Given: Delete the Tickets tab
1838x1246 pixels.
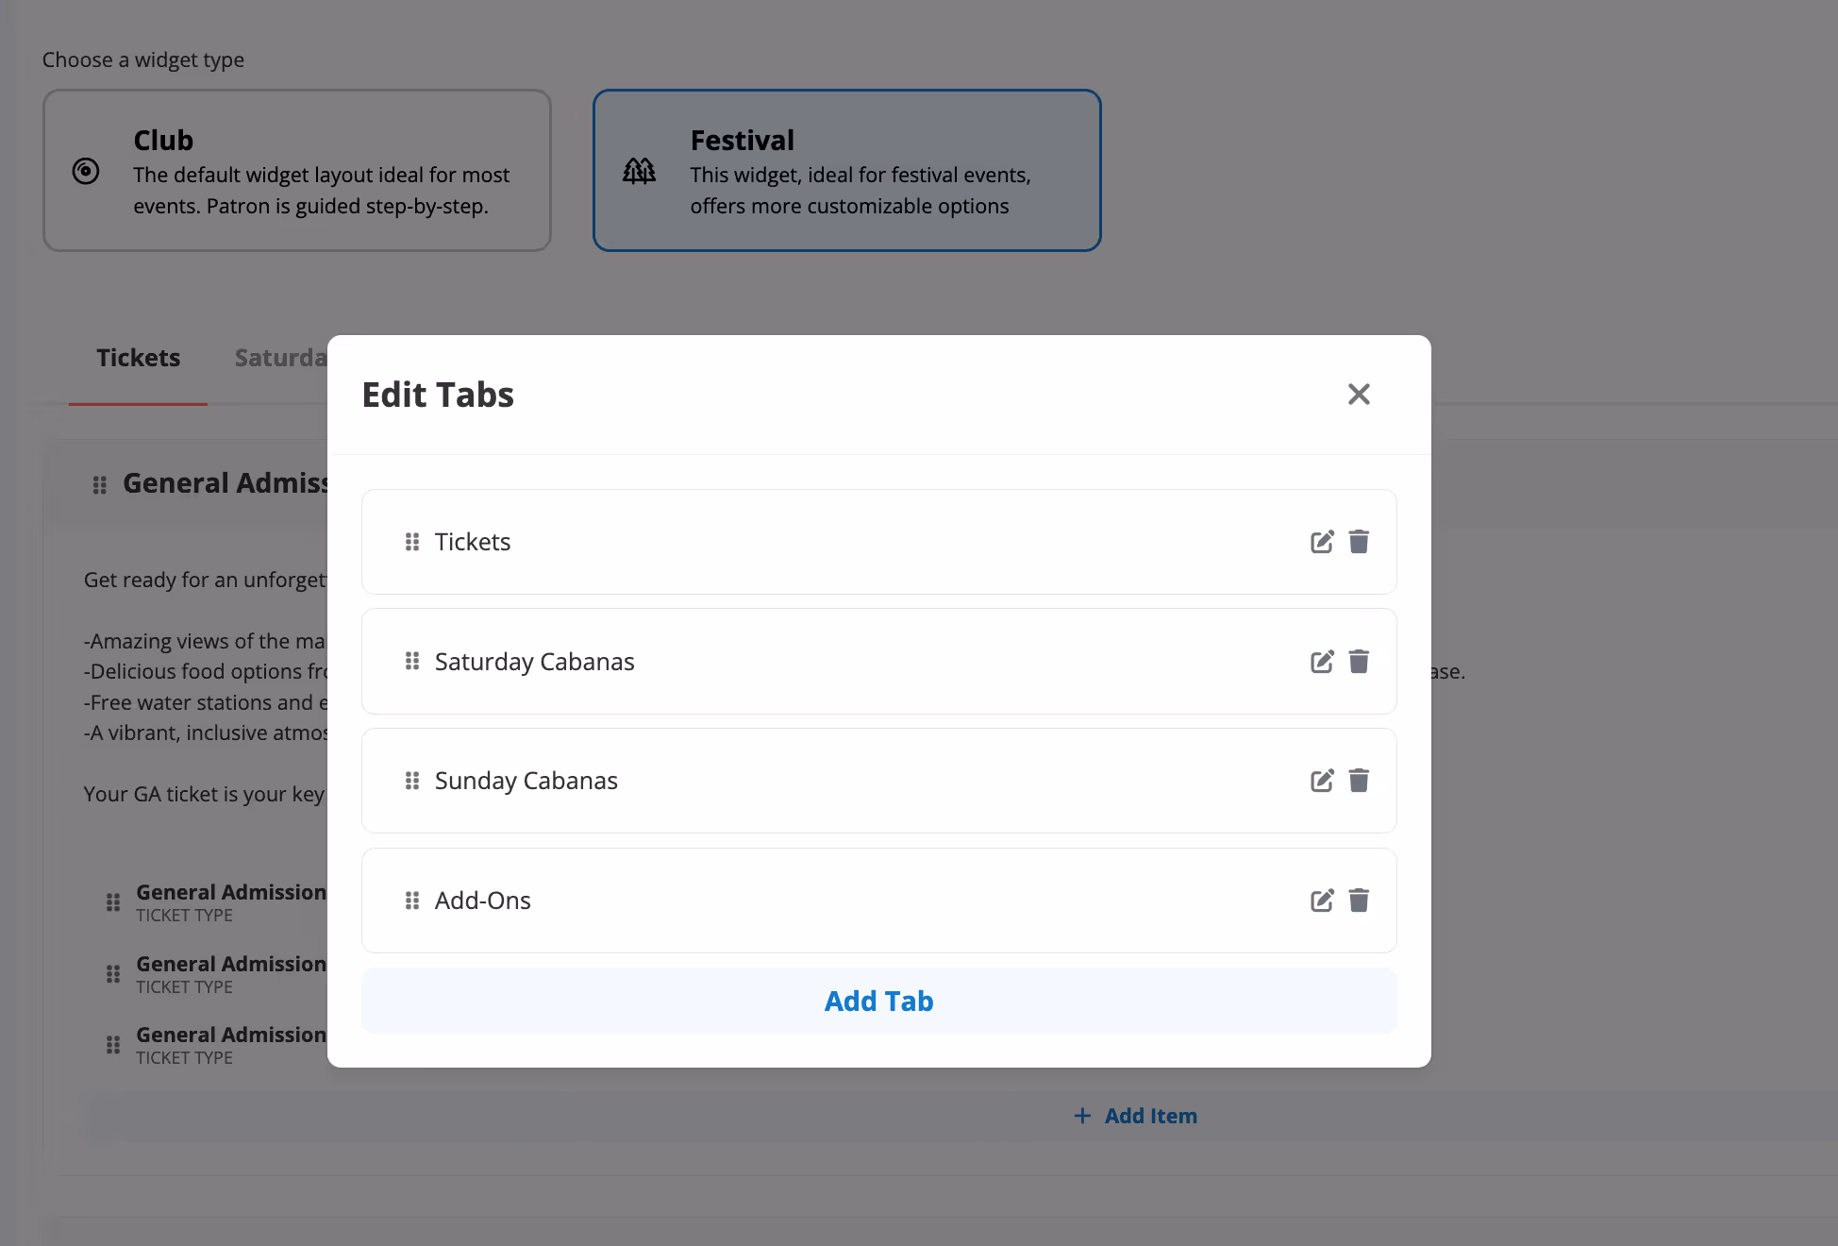Looking at the screenshot, I should pos(1359,542).
